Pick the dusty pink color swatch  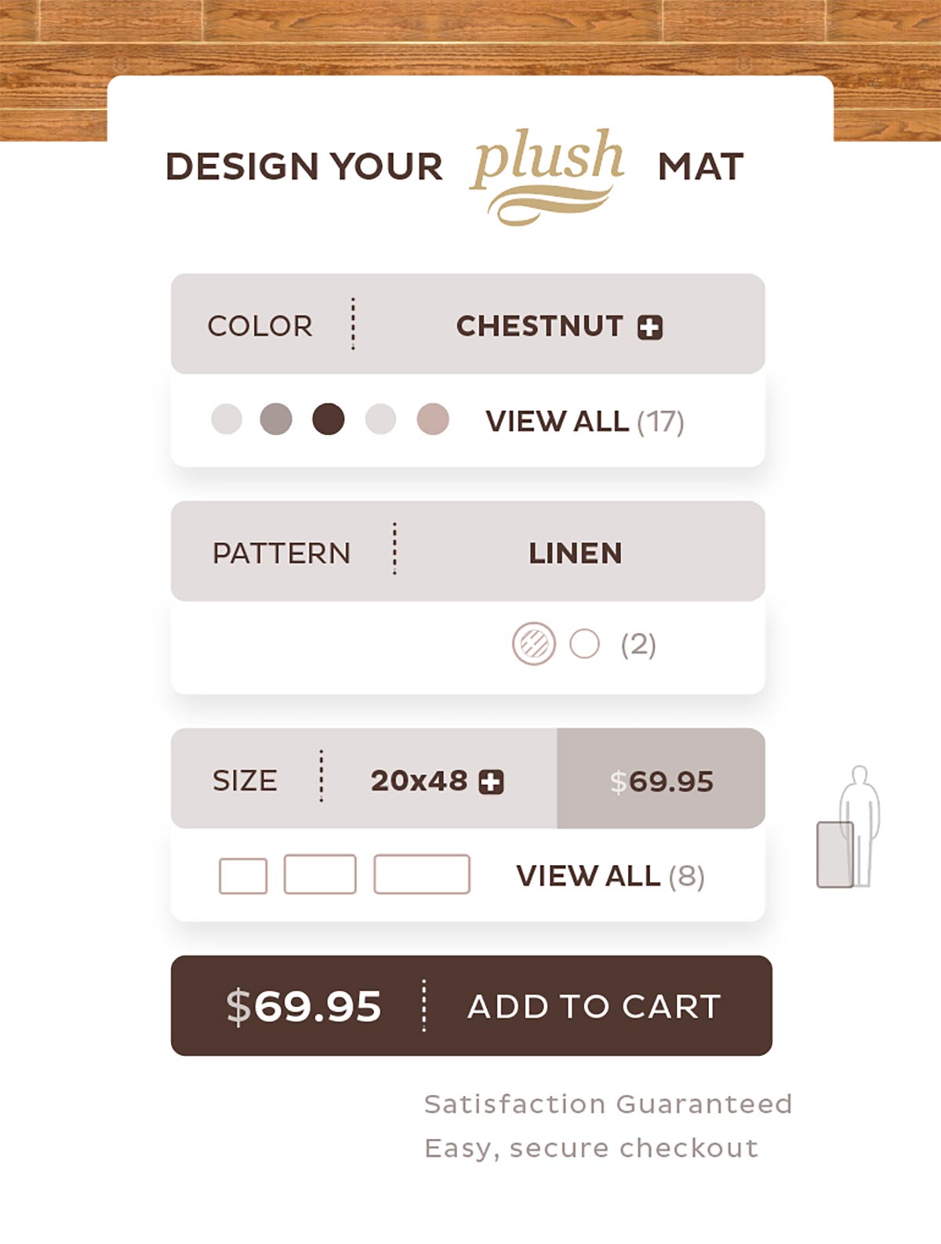click(x=433, y=419)
